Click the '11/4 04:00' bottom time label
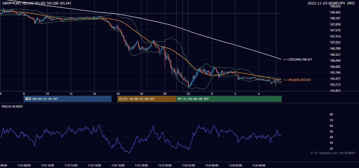Screen dimensions: 359x168 (x=259, y=165)
